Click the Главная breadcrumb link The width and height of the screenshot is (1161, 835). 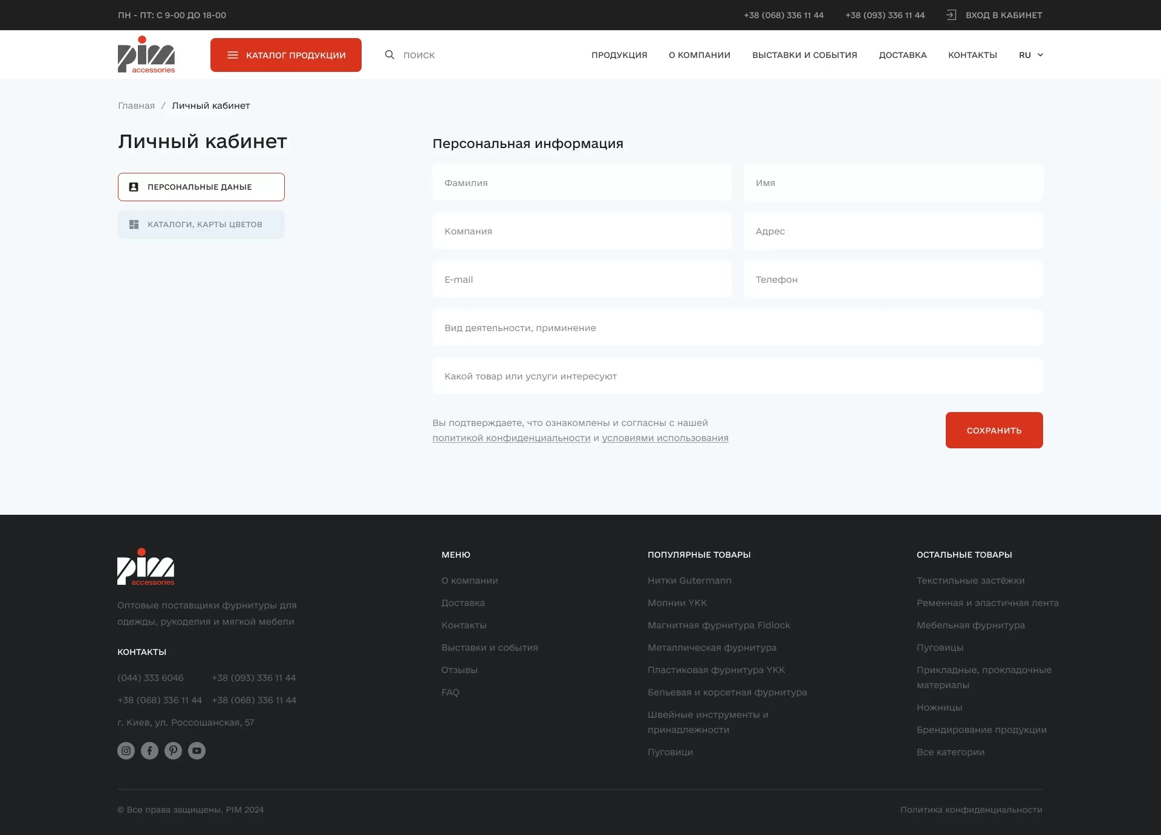pyautogui.click(x=137, y=105)
